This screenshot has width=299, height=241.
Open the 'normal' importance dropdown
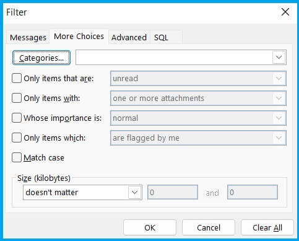click(x=198, y=118)
